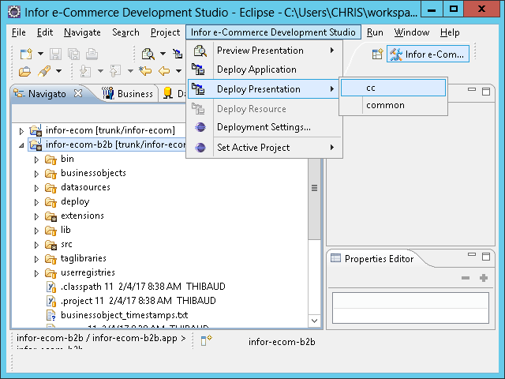Click the Last Edit Location arrow icon
The width and height of the screenshot is (505, 379).
coord(145,72)
